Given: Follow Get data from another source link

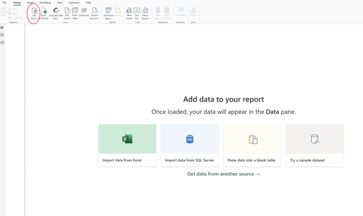Looking at the screenshot, I should (x=224, y=174).
